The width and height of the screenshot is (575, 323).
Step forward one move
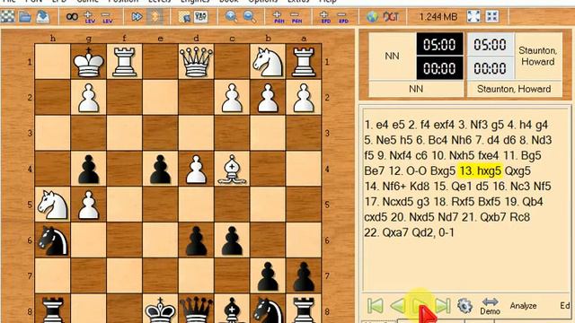click(420, 305)
